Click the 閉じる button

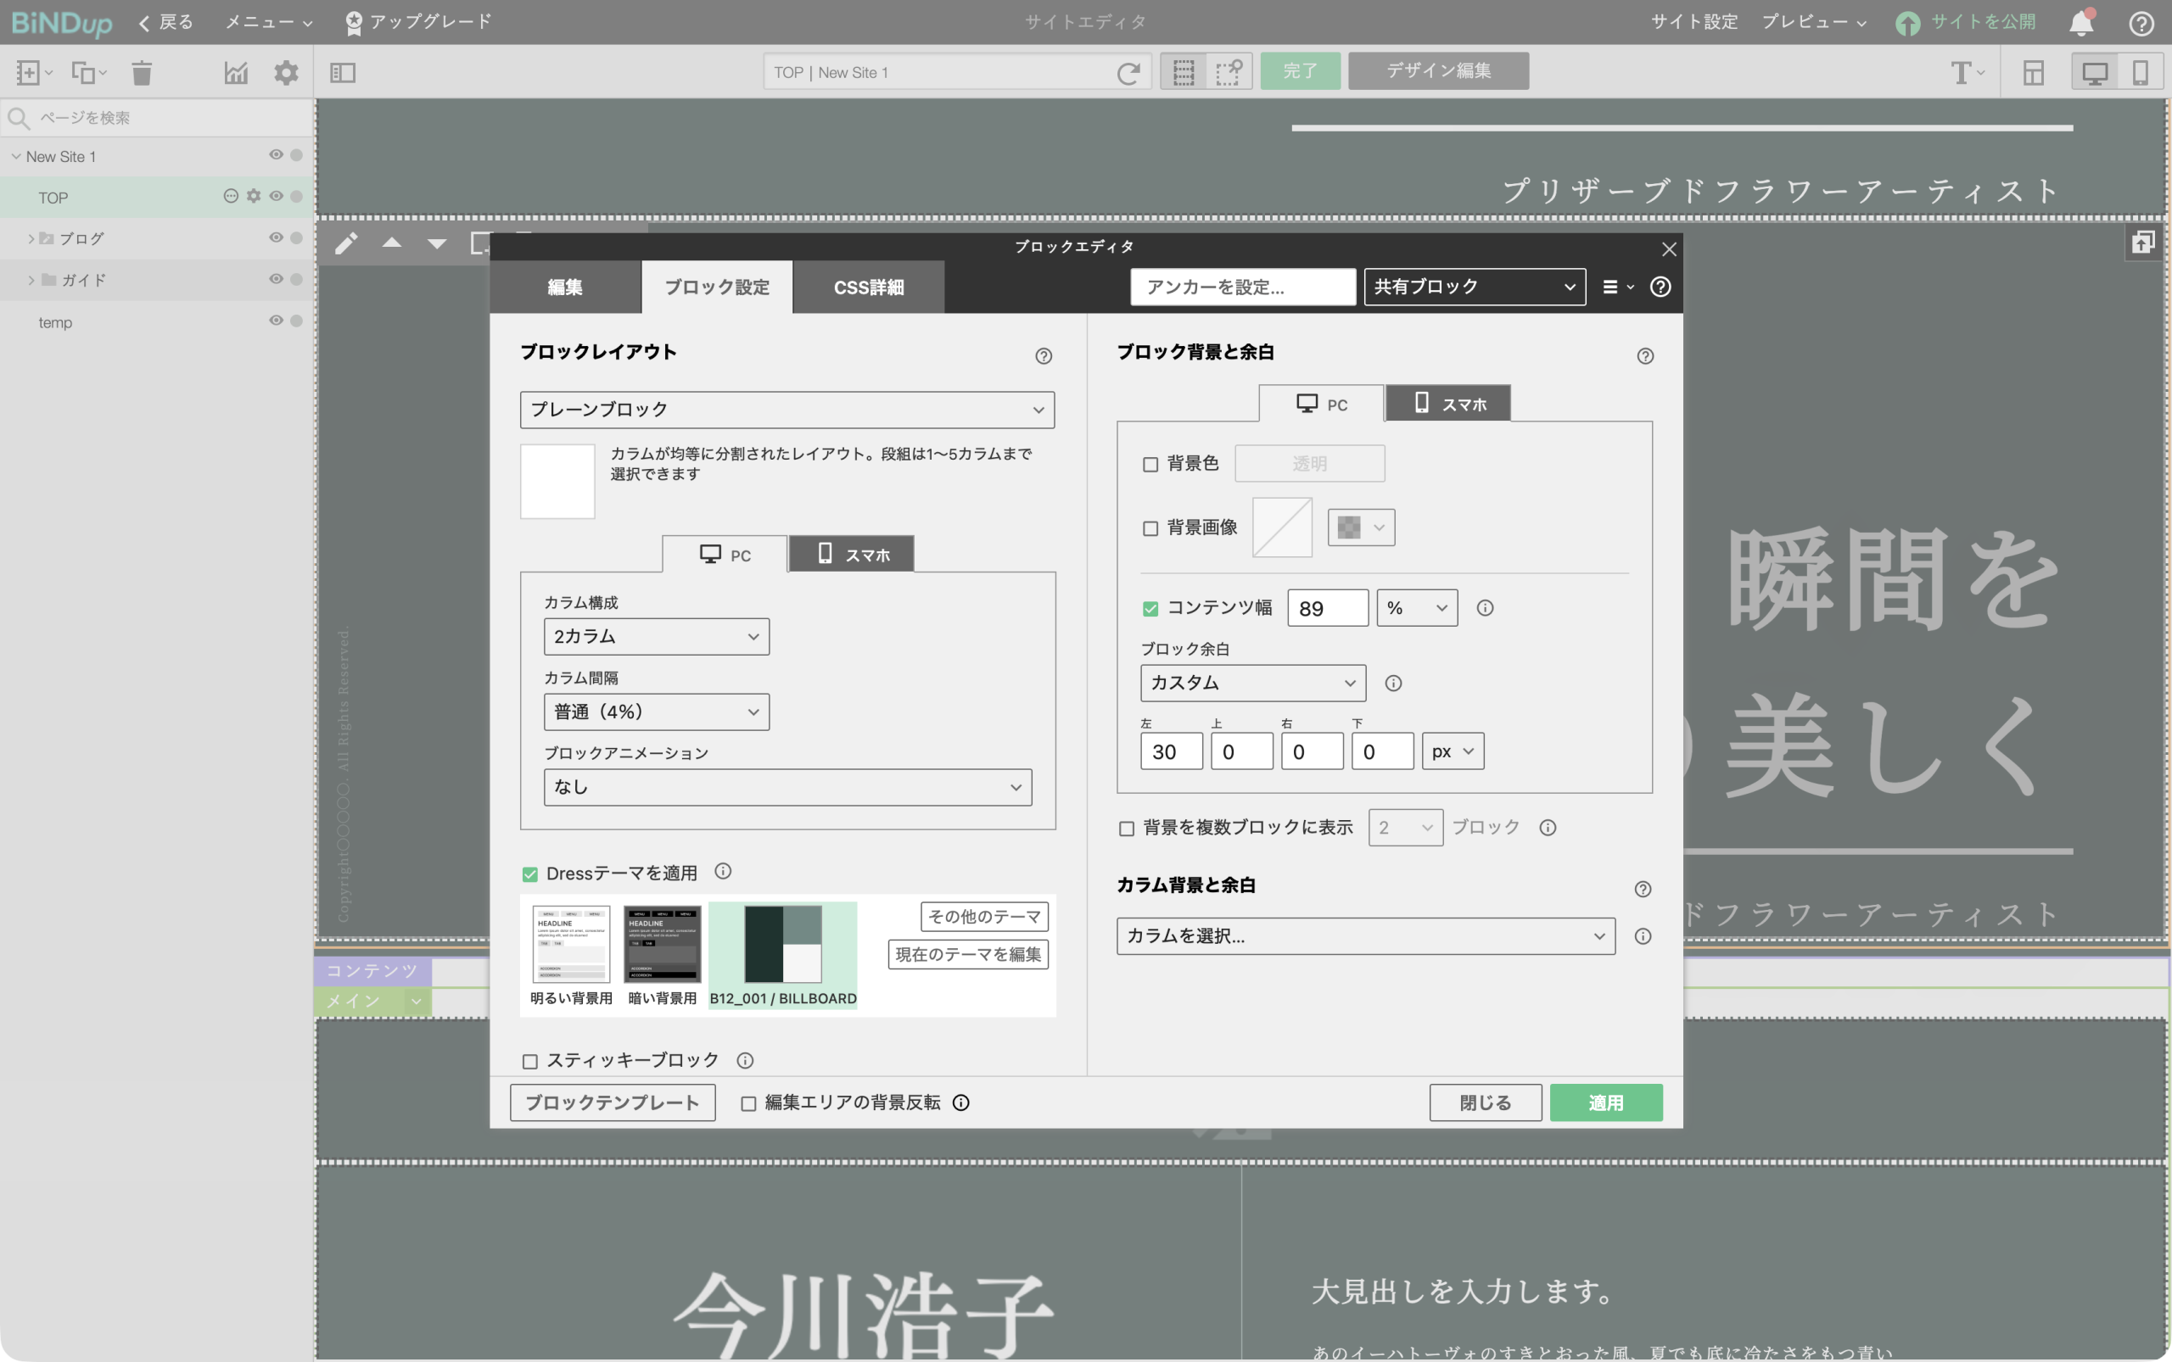(1486, 1102)
